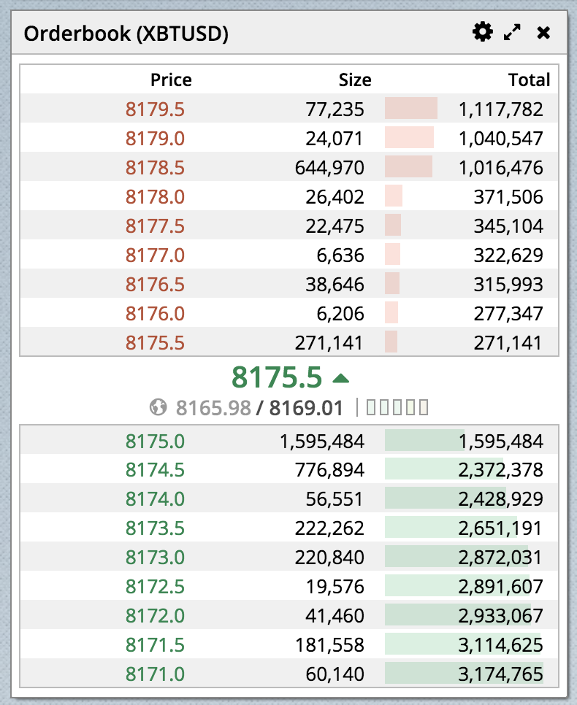This screenshot has height=705, width=577.
Task: Click size 77,235
Action: (335, 109)
